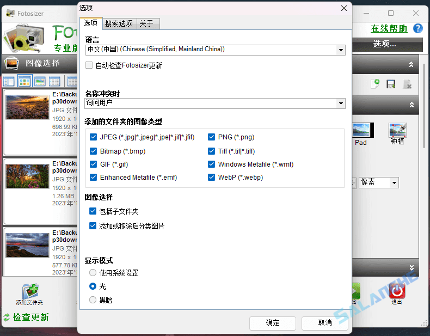
Task: Click the 添加文件夹 icon
Action: (30, 292)
